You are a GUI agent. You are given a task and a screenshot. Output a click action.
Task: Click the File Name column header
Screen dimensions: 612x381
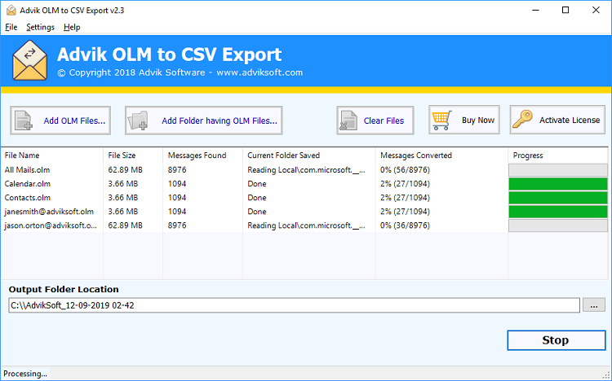(52, 155)
